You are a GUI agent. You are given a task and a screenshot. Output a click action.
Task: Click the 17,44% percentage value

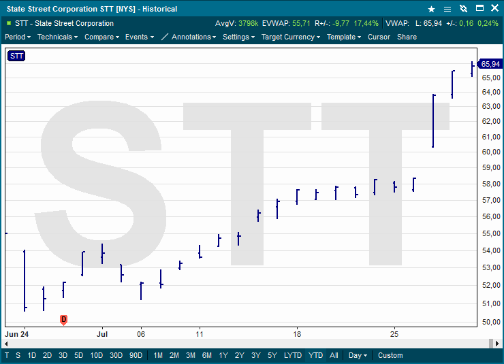(x=366, y=23)
